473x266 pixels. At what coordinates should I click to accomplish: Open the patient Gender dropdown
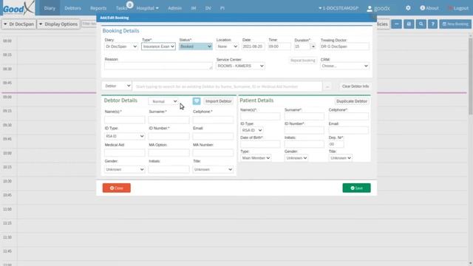click(x=296, y=158)
